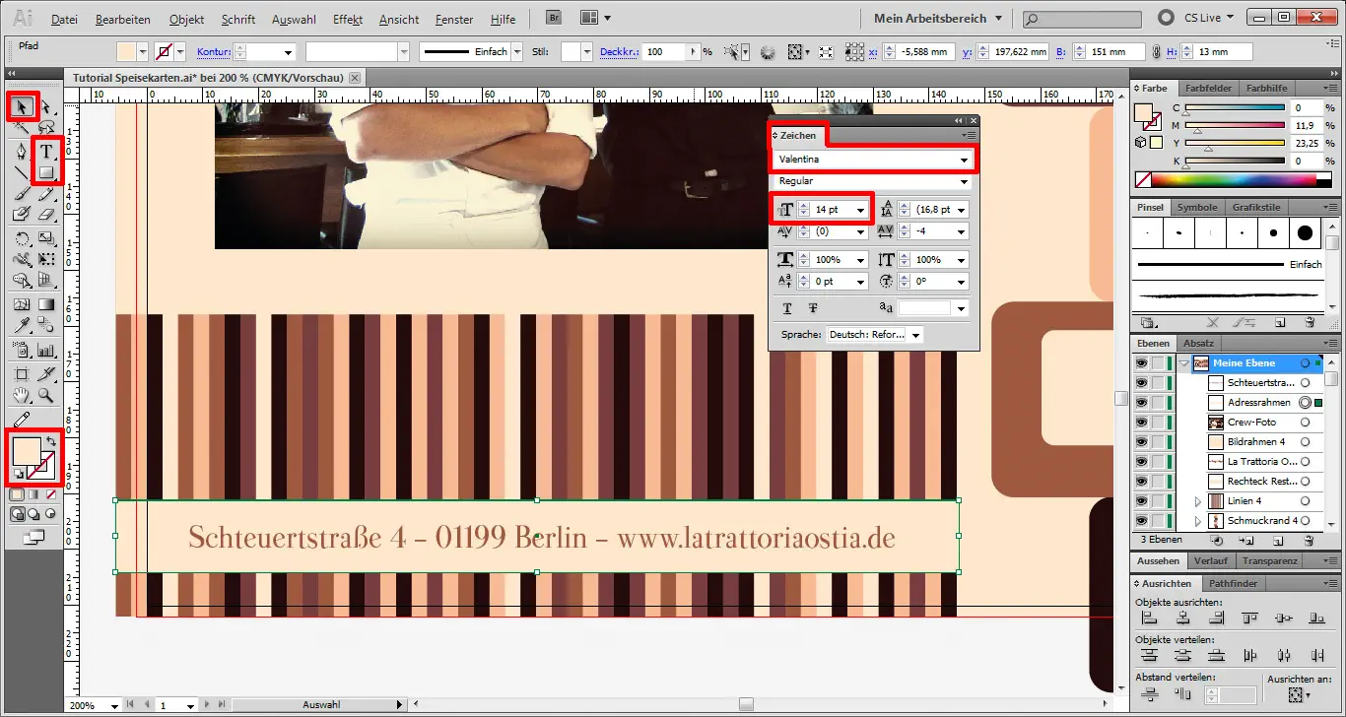This screenshot has width=1346, height=717.
Task: Click the trash icon in the Ebenen panel
Action: [x=1310, y=541]
